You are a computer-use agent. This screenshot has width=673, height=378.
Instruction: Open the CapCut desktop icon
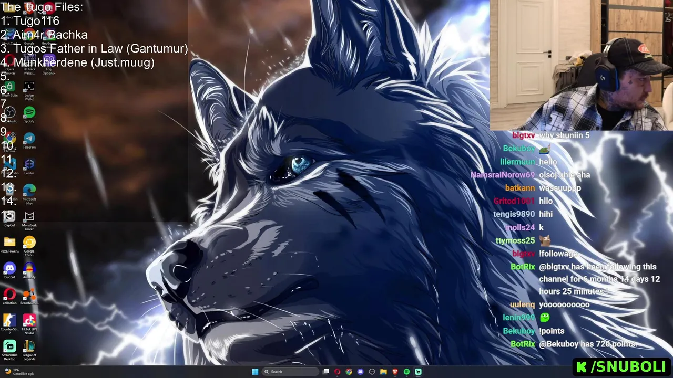[x=9, y=219]
